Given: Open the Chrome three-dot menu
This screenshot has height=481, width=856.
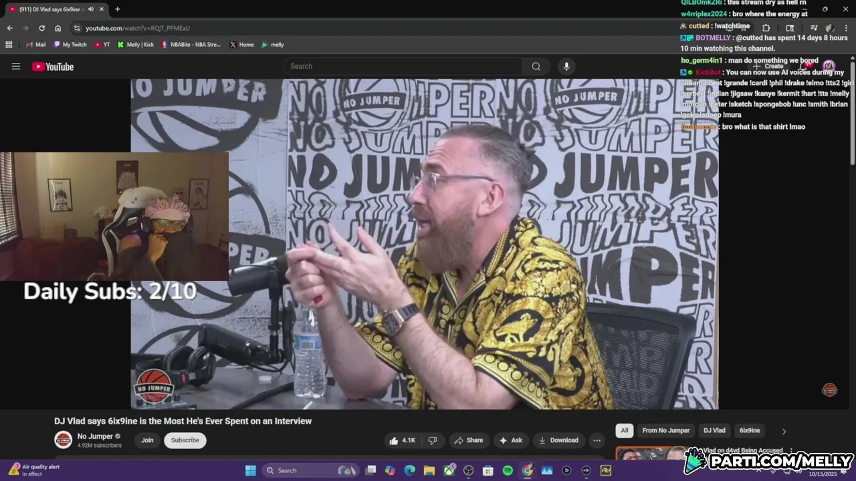Looking at the screenshot, I should pyautogui.click(x=845, y=28).
